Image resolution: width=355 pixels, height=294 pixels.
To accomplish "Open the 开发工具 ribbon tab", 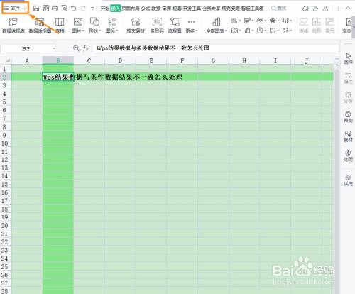I will [x=192, y=9].
